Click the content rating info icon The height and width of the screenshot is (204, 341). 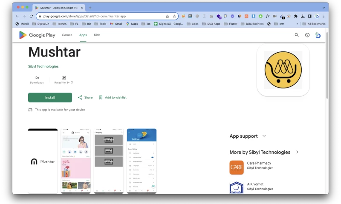[x=72, y=82]
